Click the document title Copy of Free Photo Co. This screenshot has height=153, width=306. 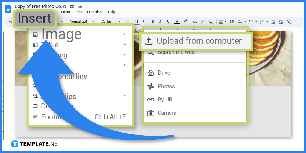click(x=38, y=6)
